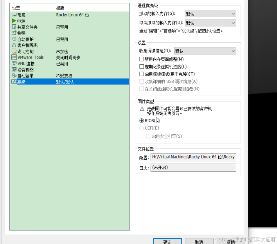The height and width of the screenshot is (244, 277).
Task: Select 共享文件夹 settings row
Action: tap(69, 27)
